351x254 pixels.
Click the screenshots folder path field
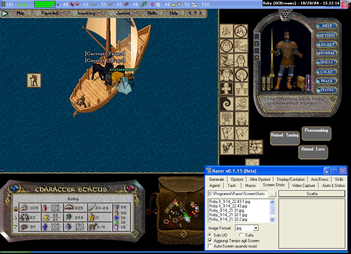pyautogui.click(x=237, y=194)
